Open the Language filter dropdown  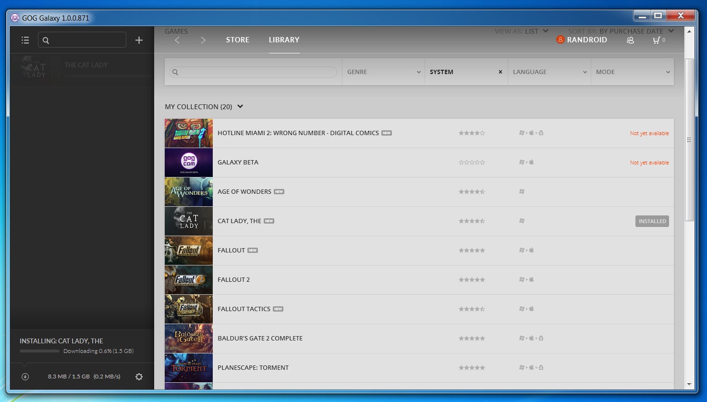click(x=549, y=72)
